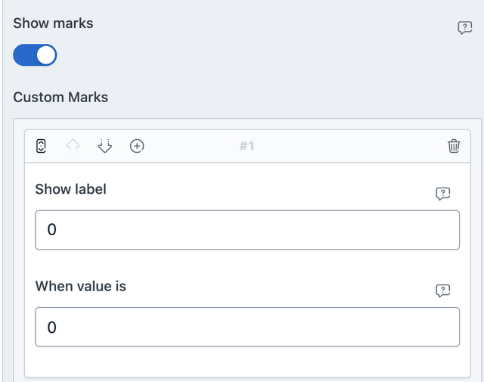Open help tooltip for When value is
484x382 pixels.
pos(443,290)
